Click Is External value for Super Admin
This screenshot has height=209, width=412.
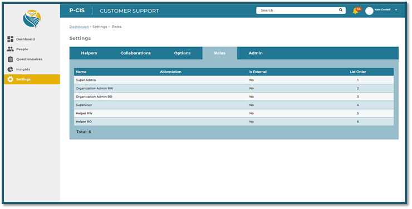pos(252,80)
